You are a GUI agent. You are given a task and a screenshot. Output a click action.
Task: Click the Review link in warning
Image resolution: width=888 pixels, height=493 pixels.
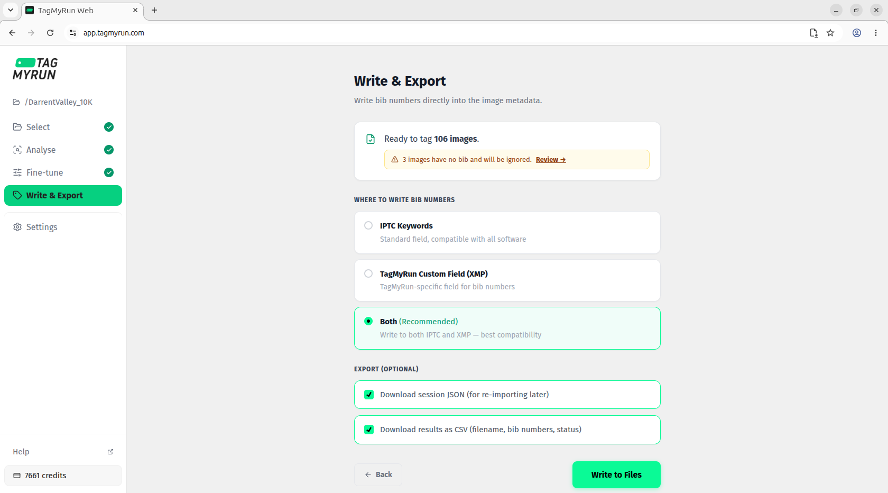pos(551,160)
